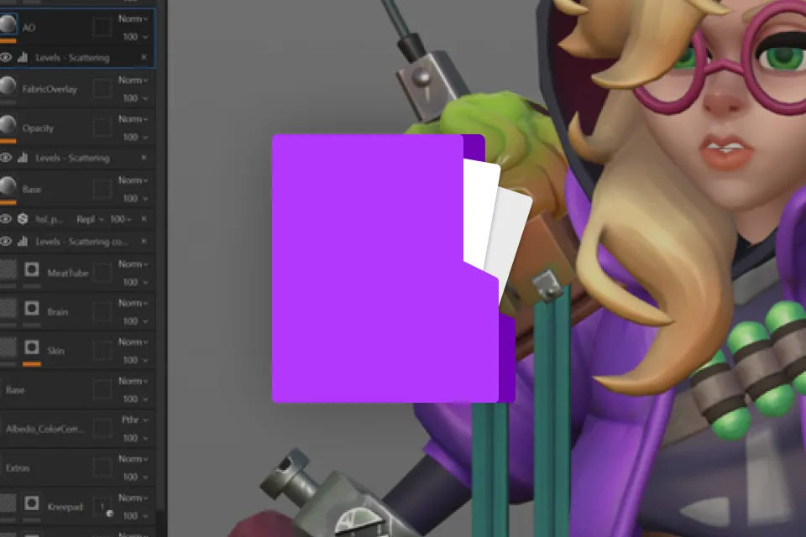Open the Pthr blend dropdown on Albedo_ColorCorr
This screenshot has height=537, width=806.
[x=134, y=420]
